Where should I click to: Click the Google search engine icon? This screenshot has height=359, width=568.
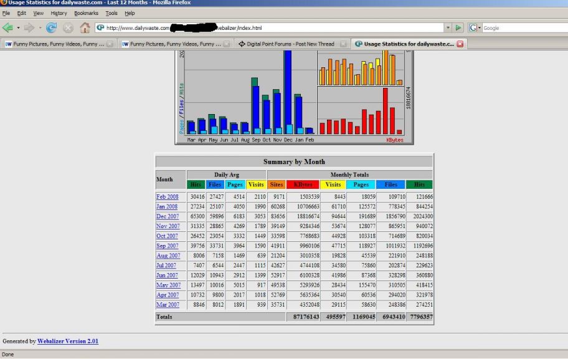point(472,27)
